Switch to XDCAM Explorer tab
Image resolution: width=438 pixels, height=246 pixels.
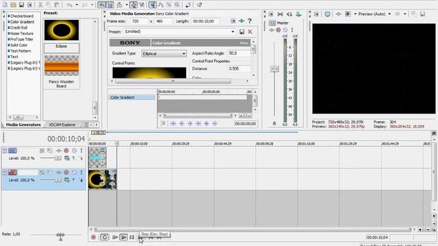[x=62, y=124]
